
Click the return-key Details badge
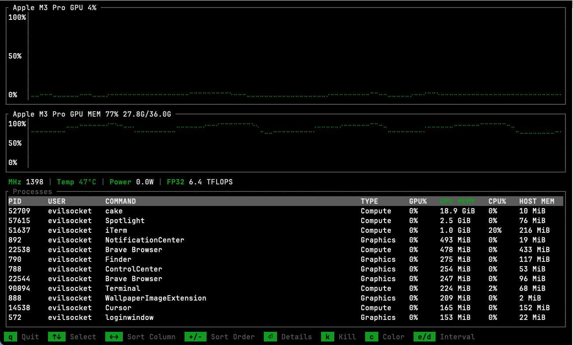[270, 337]
